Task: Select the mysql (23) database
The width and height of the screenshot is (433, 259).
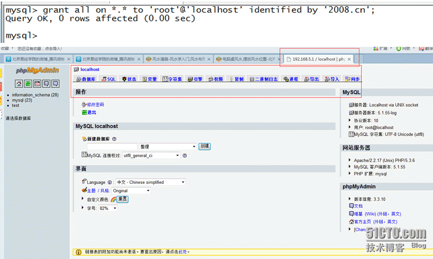Action: point(22,100)
